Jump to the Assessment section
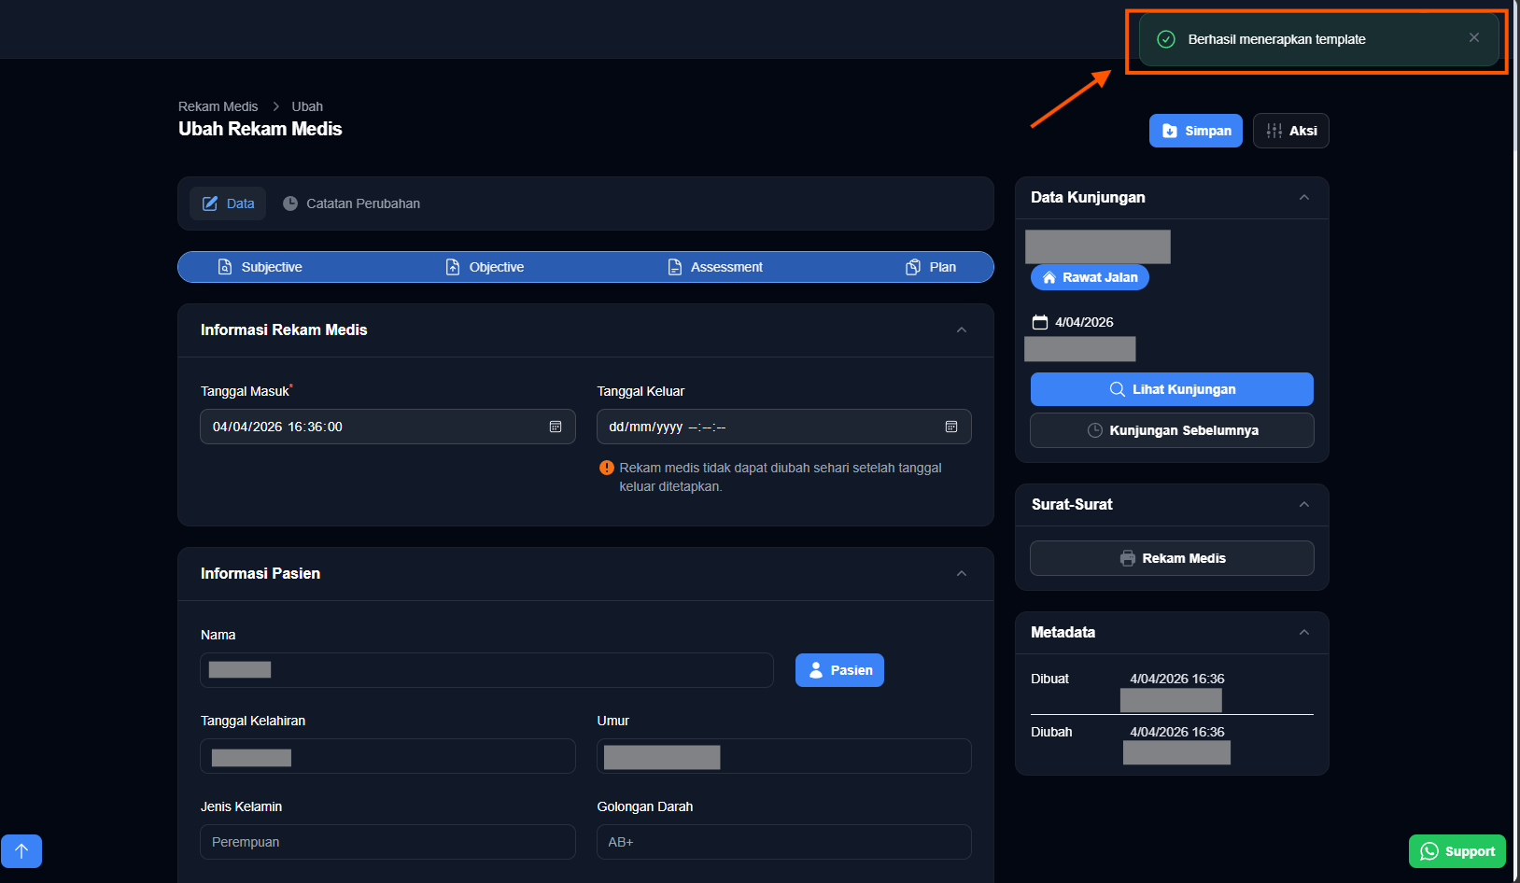 [715, 267]
